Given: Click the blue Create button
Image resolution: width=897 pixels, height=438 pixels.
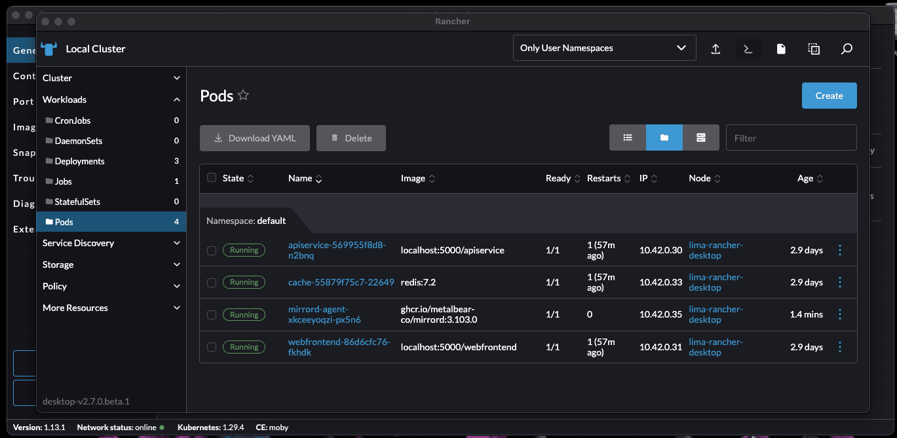Looking at the screenshot, I should click(x=829, y=96).
